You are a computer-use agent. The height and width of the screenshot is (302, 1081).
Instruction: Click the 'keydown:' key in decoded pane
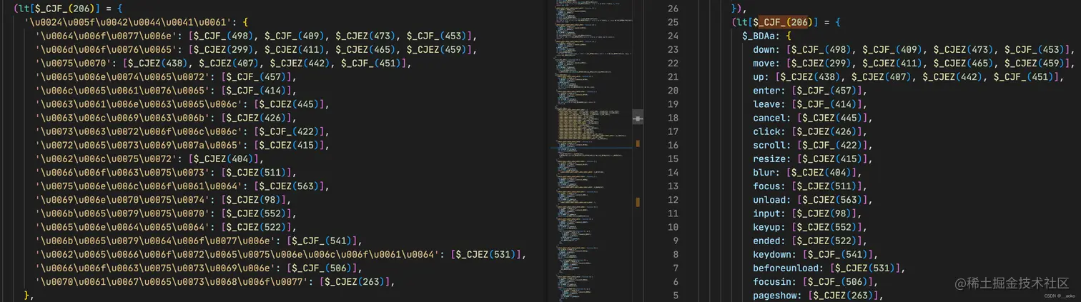click(x=775, y=254)
